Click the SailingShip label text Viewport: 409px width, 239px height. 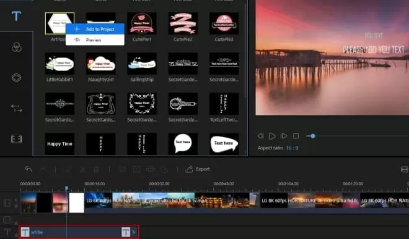[142, 80]
